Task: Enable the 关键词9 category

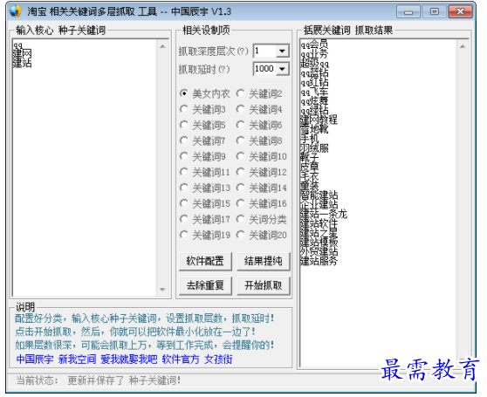Action: pyautogui.click(x=184, y=156)
